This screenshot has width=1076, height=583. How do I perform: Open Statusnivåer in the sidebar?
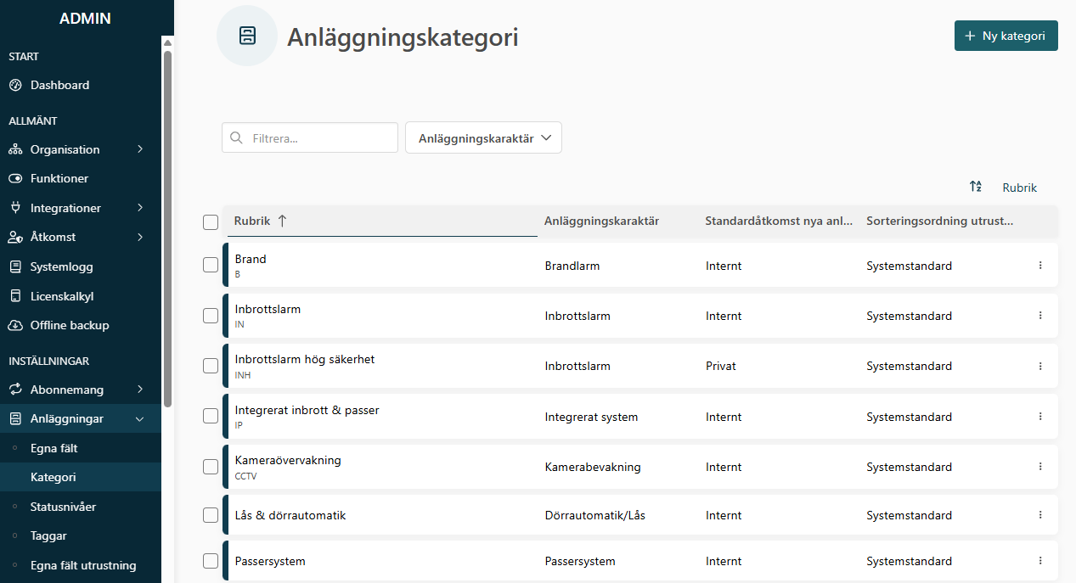click(63, 507)
